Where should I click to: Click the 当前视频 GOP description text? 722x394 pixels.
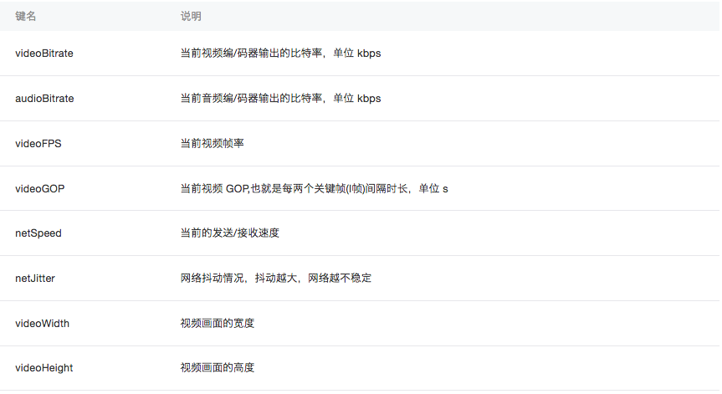click(314, 189)
